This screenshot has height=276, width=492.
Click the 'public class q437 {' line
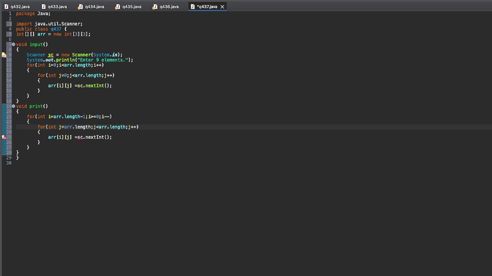coord(41,29)
